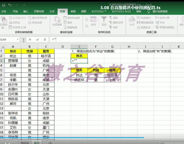Viewport: 184px width, 144px height.
Task: Open the 数据验证 dropdown arrow
Action: tap(153, 27)
